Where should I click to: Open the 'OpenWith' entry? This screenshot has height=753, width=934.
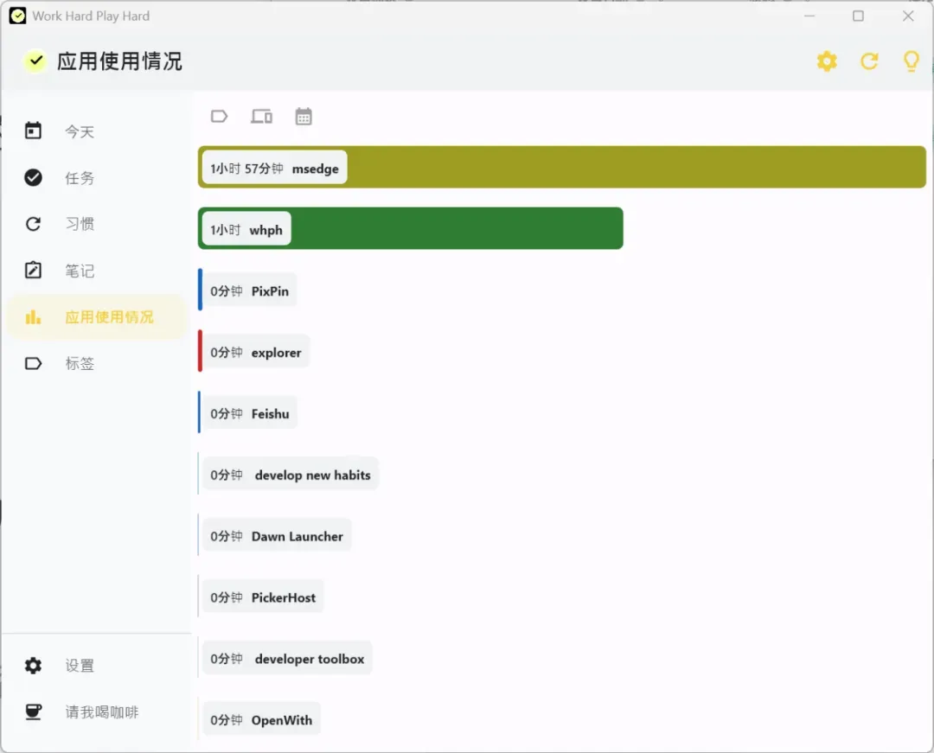click(x=261, y=719)
